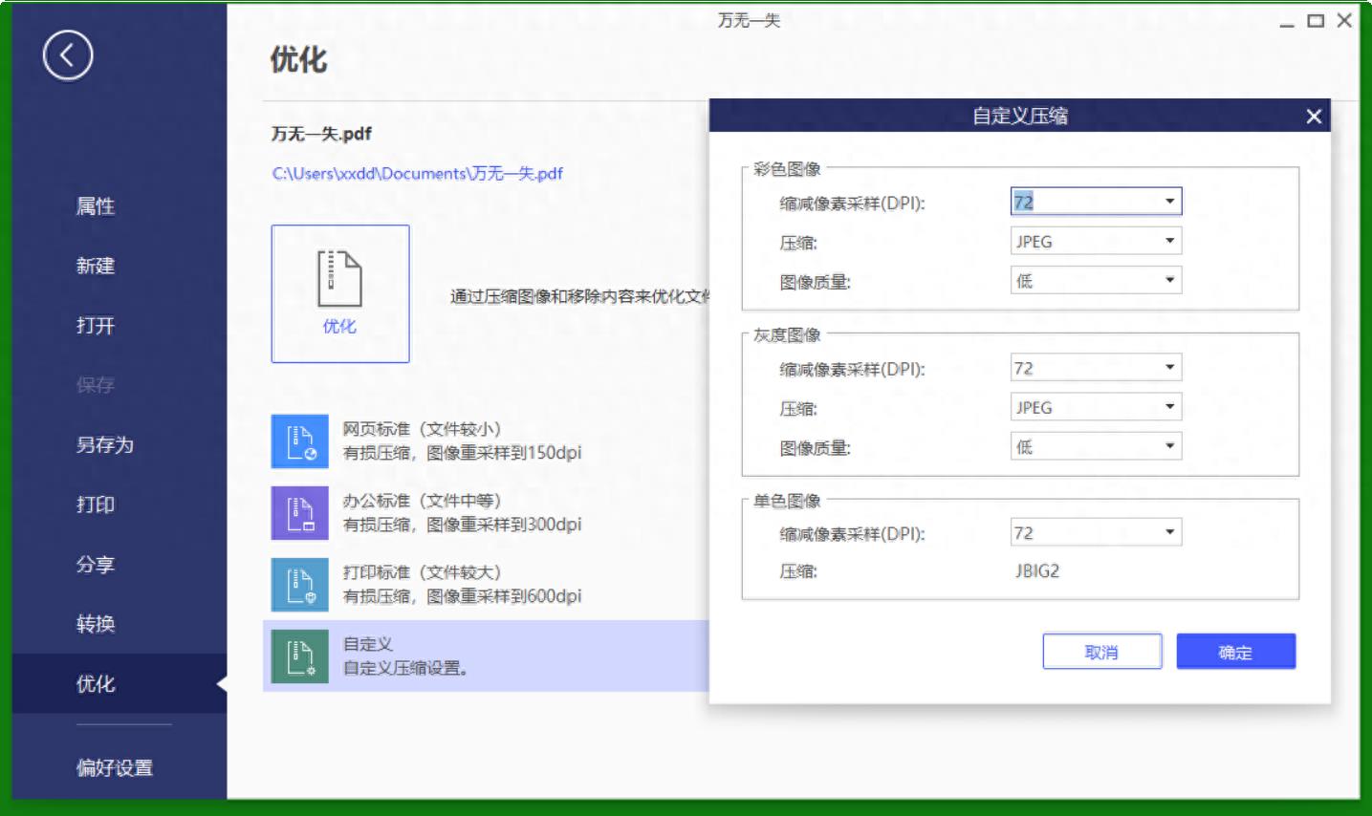Select 优化 in the sidebar

[x=120, y=684]
